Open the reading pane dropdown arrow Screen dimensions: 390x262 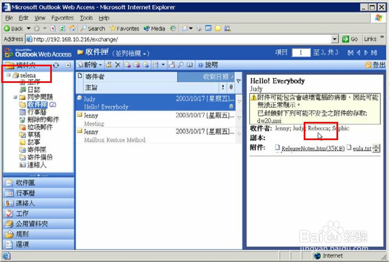tap(163, 65)
